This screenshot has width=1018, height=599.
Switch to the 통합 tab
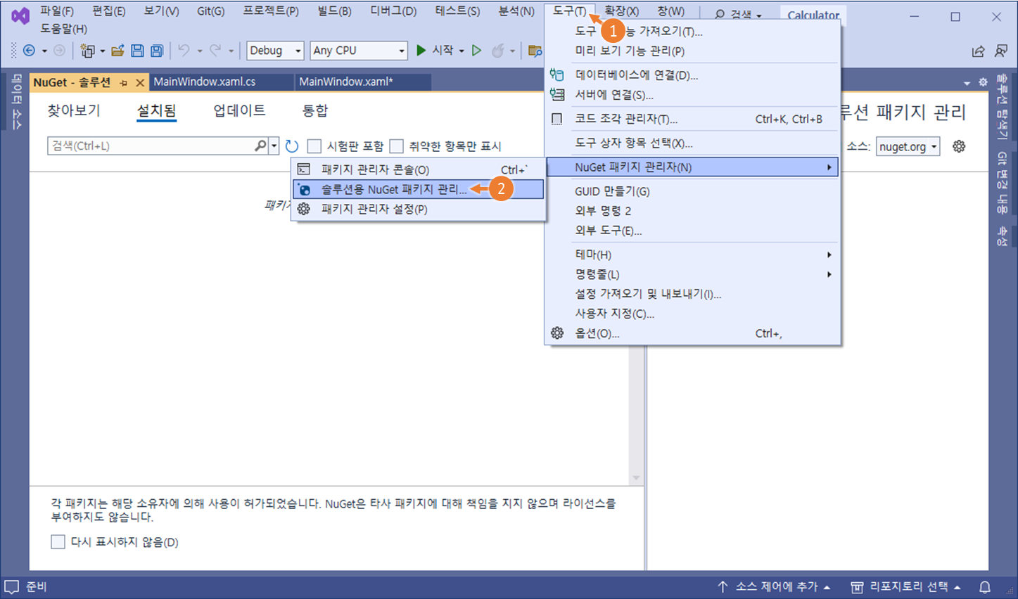[315, 110]
